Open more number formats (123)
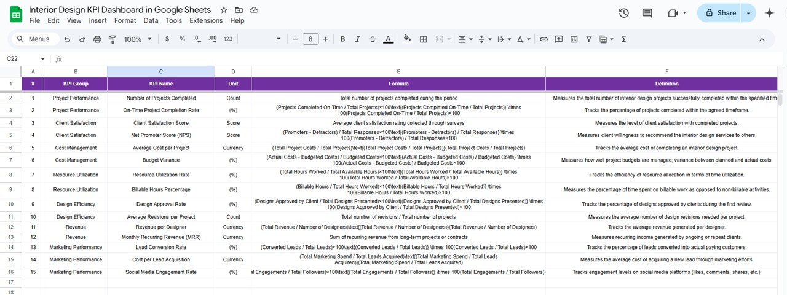 coord(228,39)
